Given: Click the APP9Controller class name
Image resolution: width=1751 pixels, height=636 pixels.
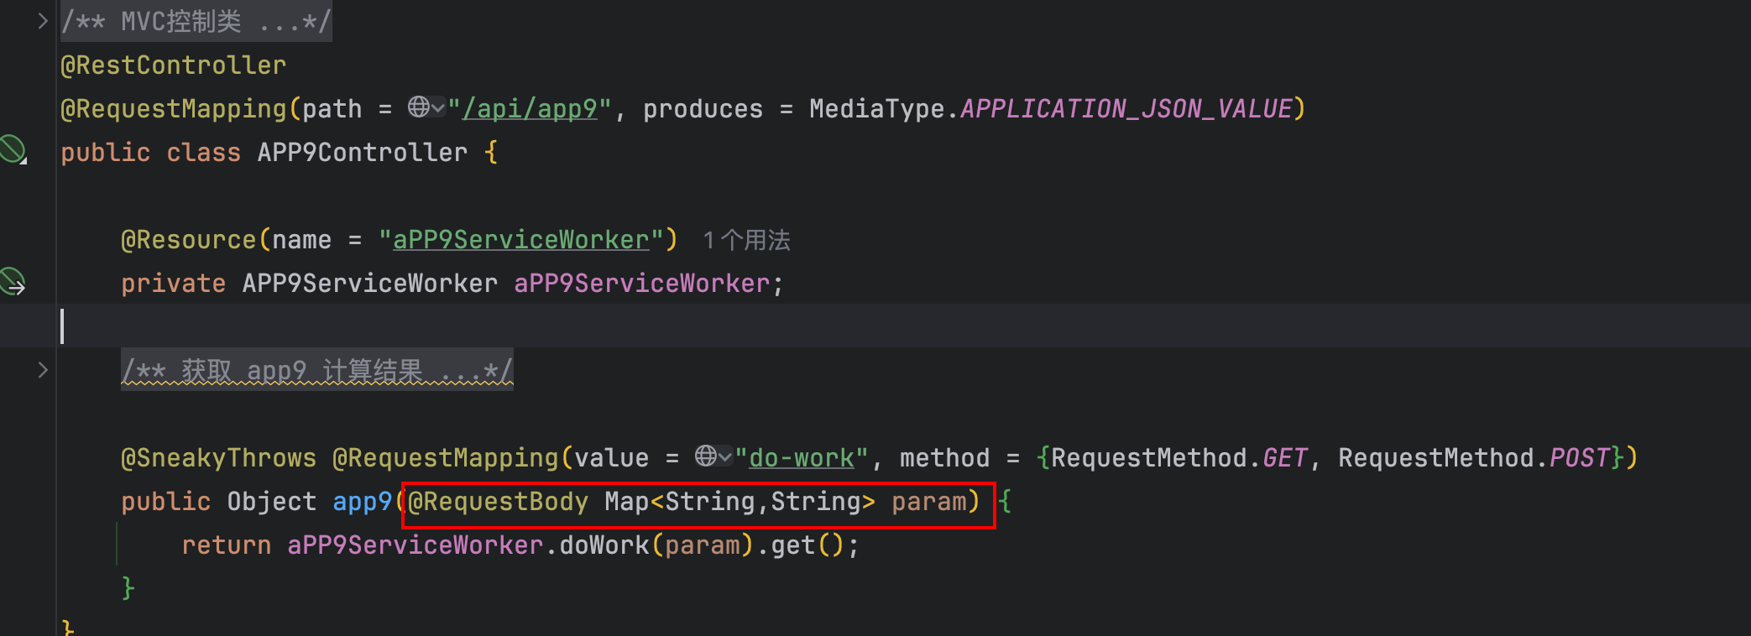Looking at the screenshot, I should click(362, 153).
